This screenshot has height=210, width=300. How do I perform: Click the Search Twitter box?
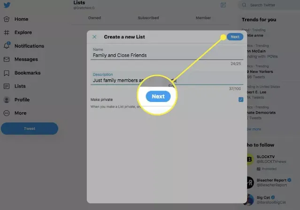point(269,5)
